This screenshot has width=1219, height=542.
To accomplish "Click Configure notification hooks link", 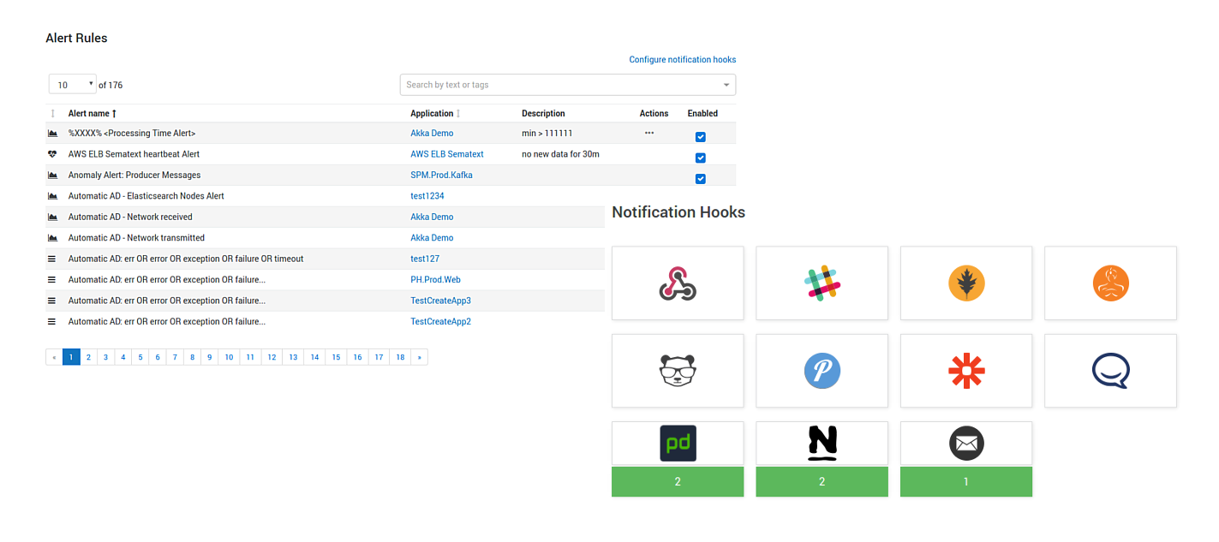I will [683, 60].
